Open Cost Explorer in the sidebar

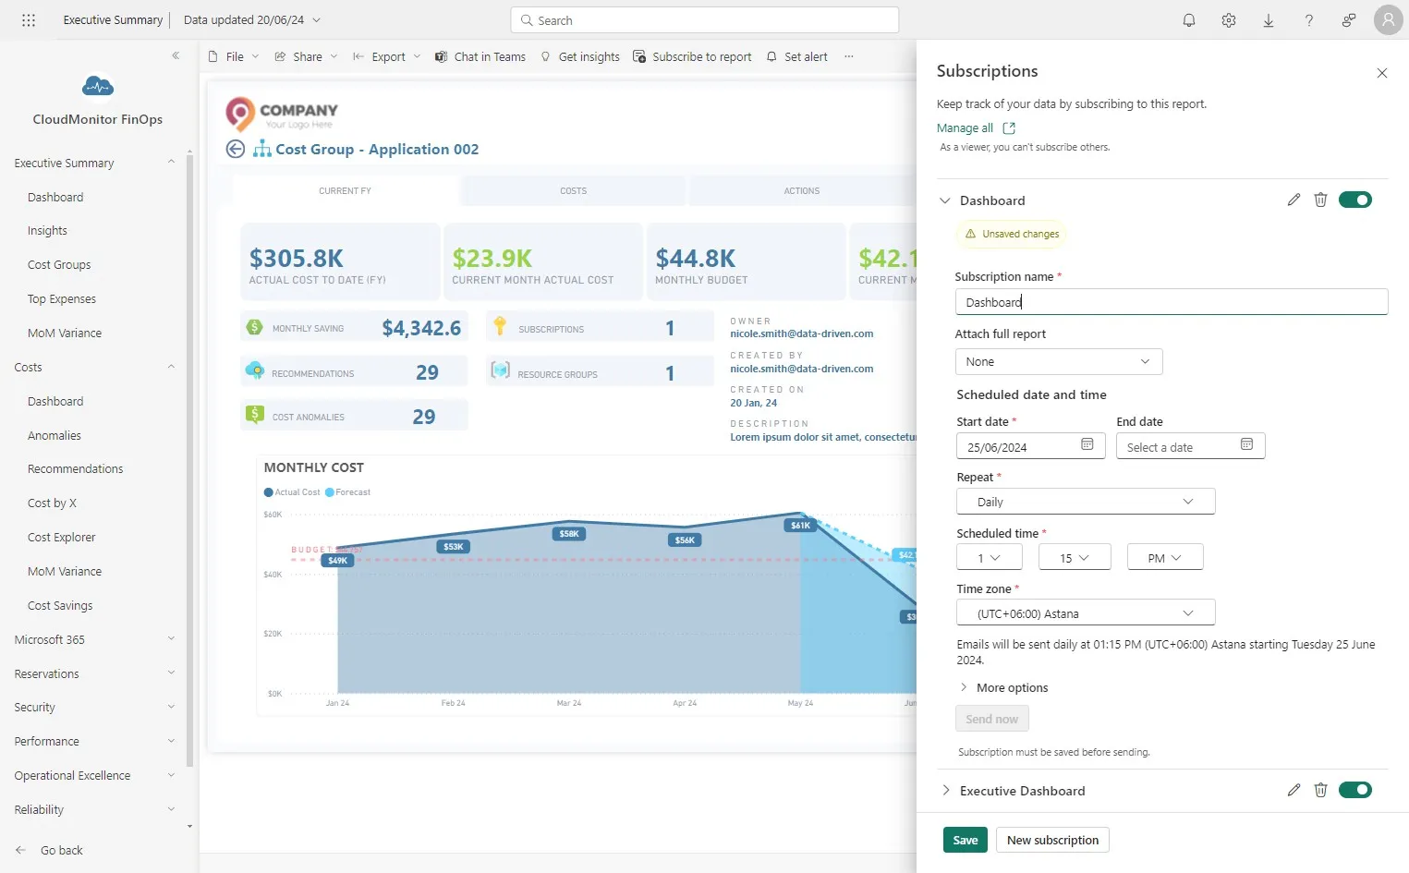[x=62, y=537]
